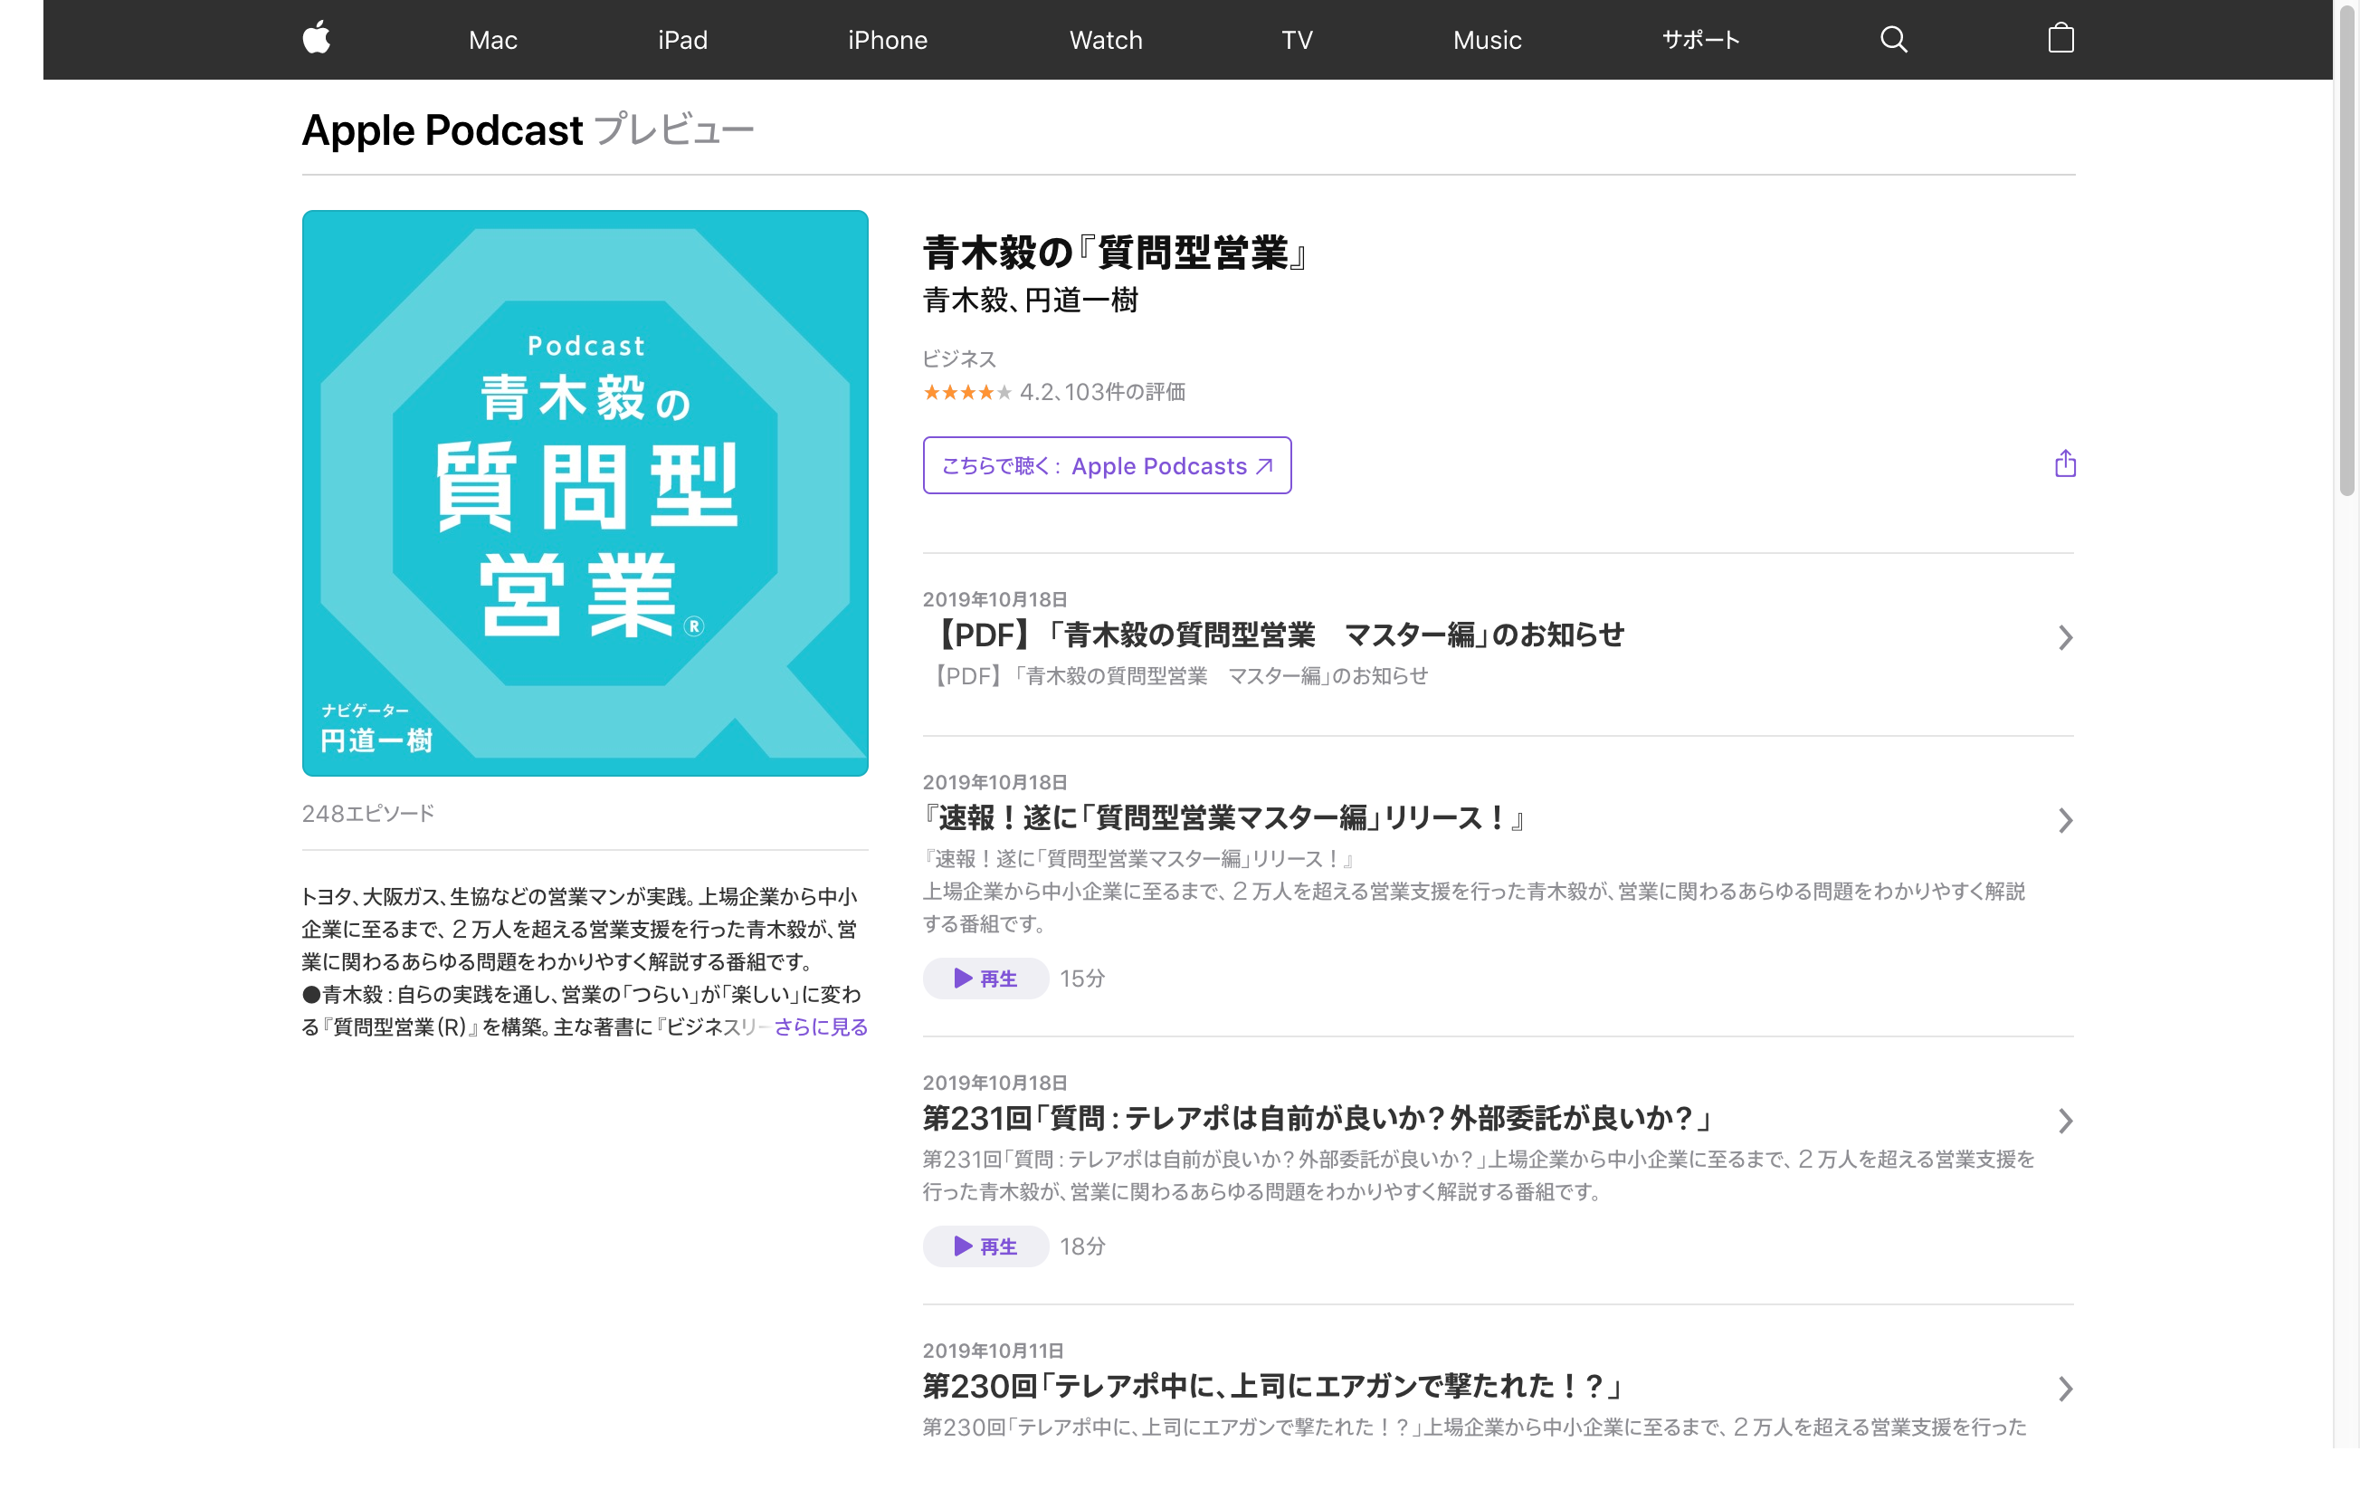Viewport: 2360px width, 1499px height.
Task: Open the TV menu item
Action: [1296, 40]
